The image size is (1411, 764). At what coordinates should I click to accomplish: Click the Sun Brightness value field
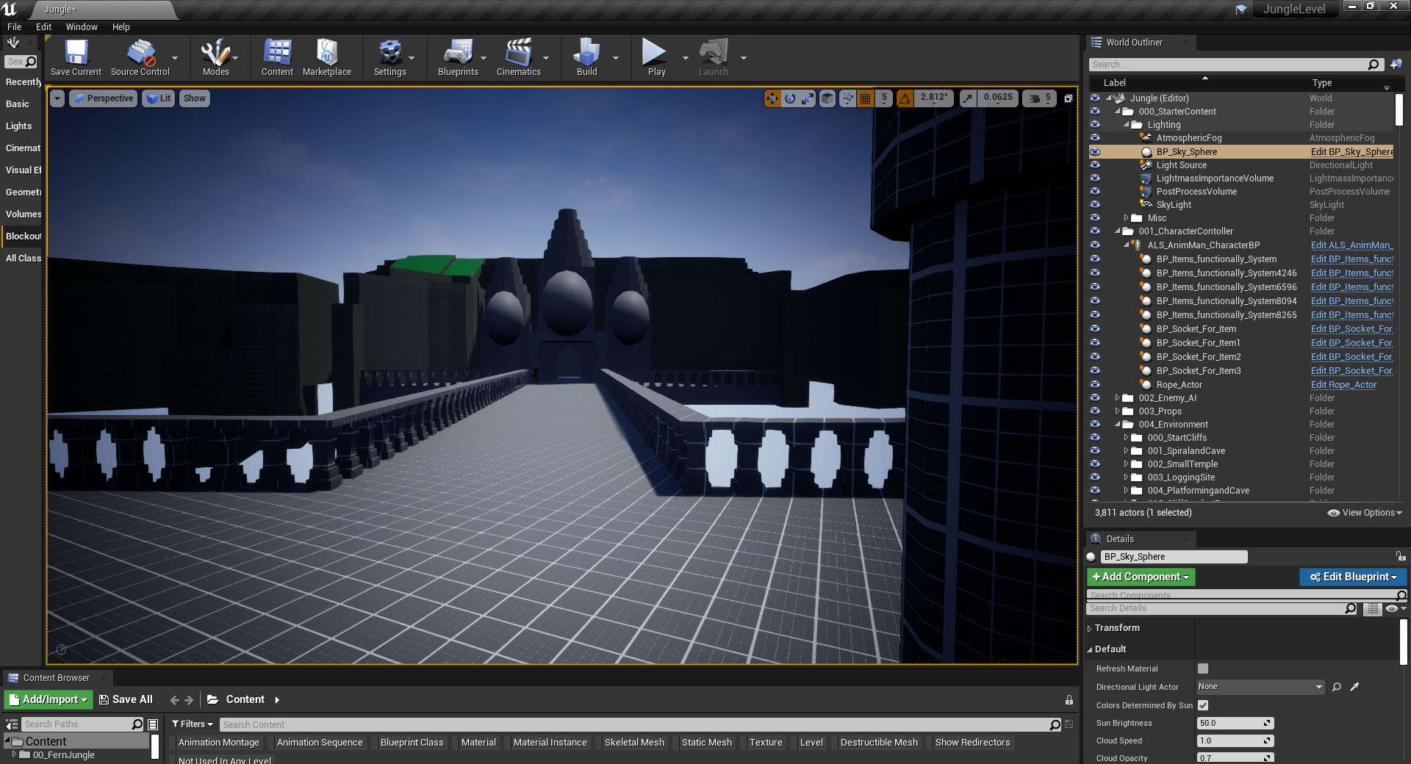[x=1231, y=724]
